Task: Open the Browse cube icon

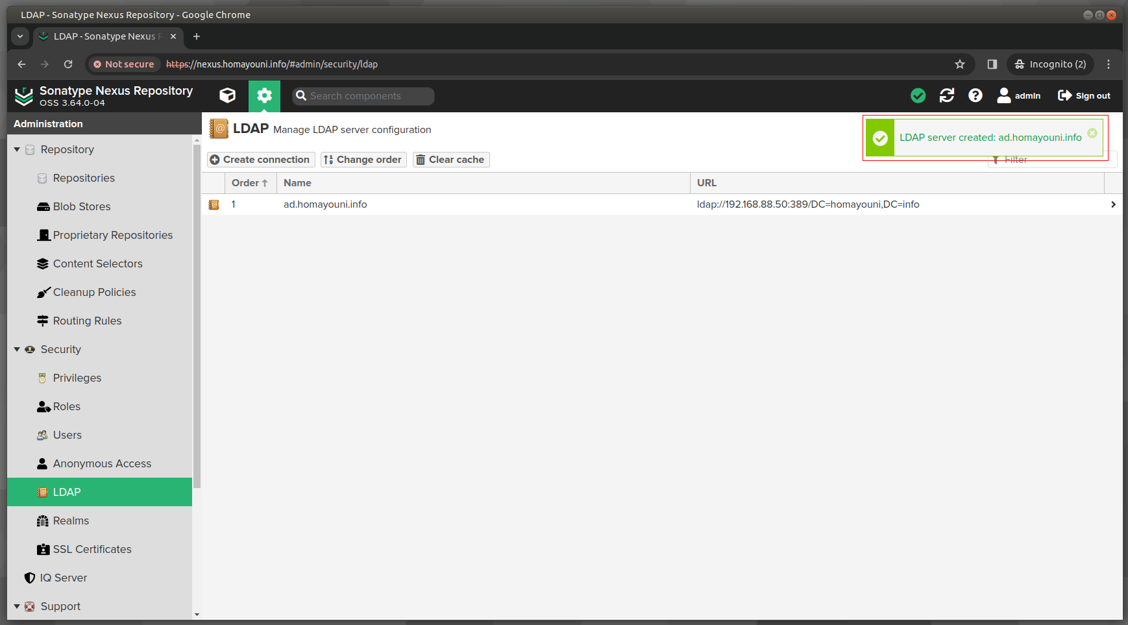Action: click(x=227, y=96)
